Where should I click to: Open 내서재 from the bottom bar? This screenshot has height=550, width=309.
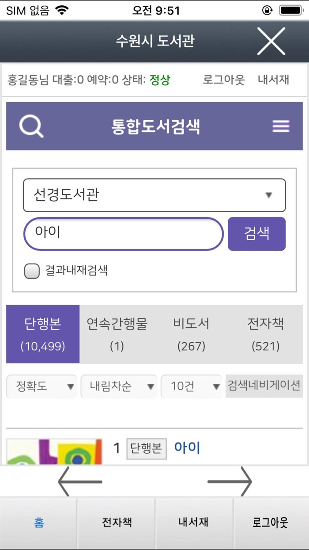(x=193, y=522)
